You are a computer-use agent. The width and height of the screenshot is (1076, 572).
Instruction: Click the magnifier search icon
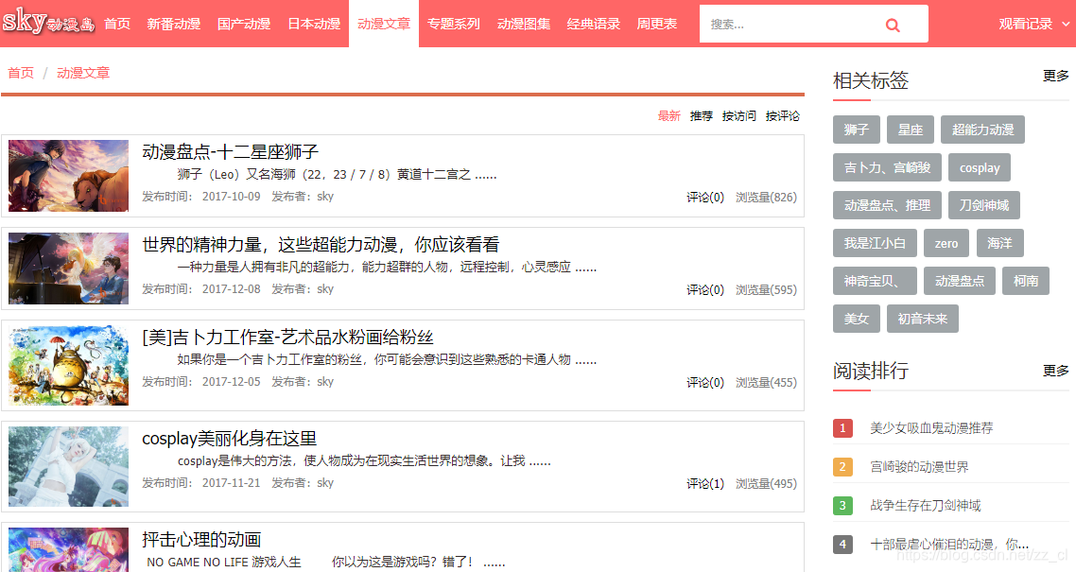coord(892,26)
